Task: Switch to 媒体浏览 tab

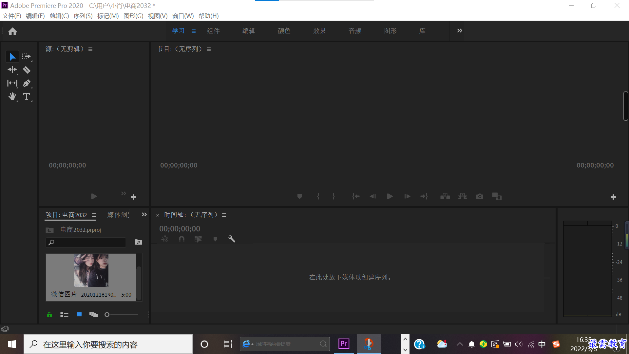Action: pyautogui.click(x=118, y=215)
